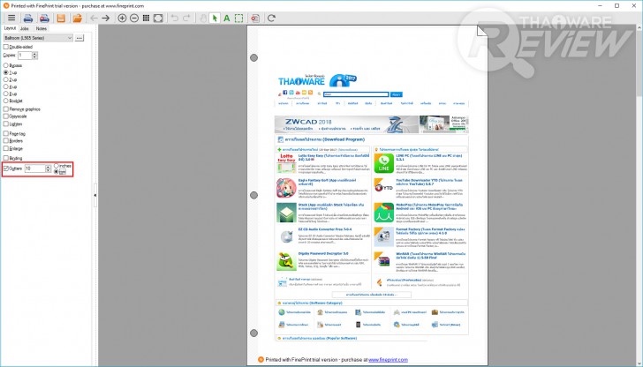643x367 pixels.
Task: Click the Redo arrow icon
Action: [x=186, y=18]
